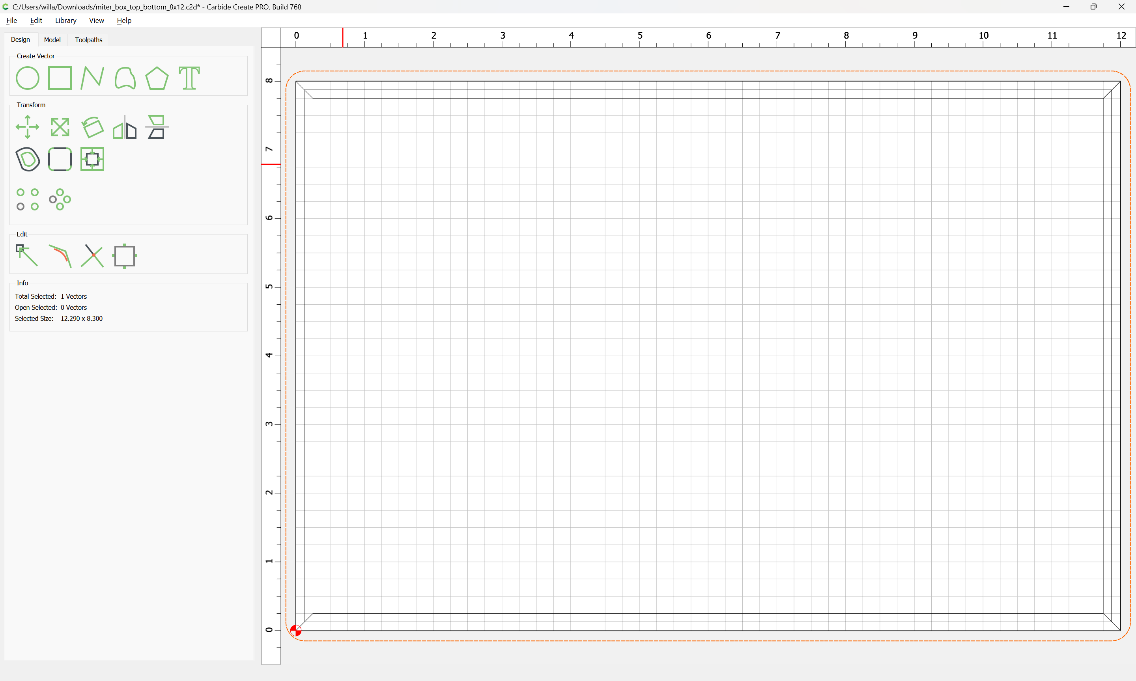
Task: Open the Help menu
Action: pyautogui.click(x=124, y=20)
